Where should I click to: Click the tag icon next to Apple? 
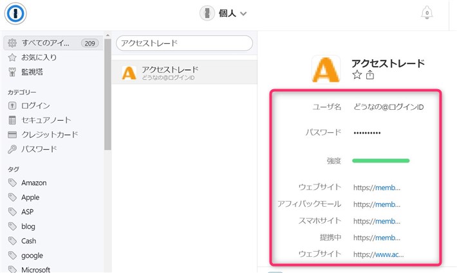(12, 197)
